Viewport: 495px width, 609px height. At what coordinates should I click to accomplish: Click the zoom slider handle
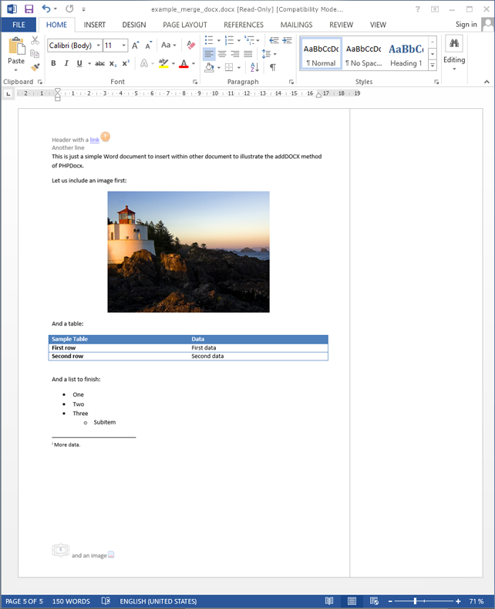point(415,601)
